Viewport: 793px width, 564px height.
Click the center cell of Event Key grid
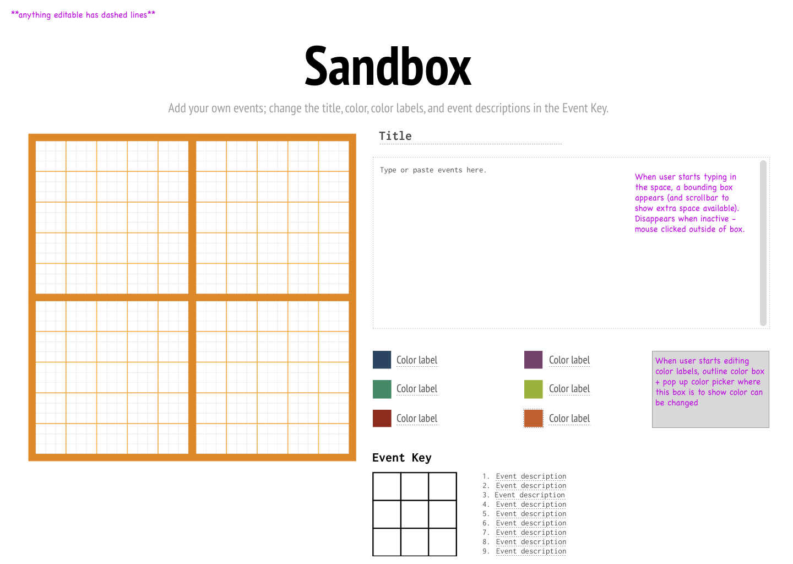[x=415, y=514]
